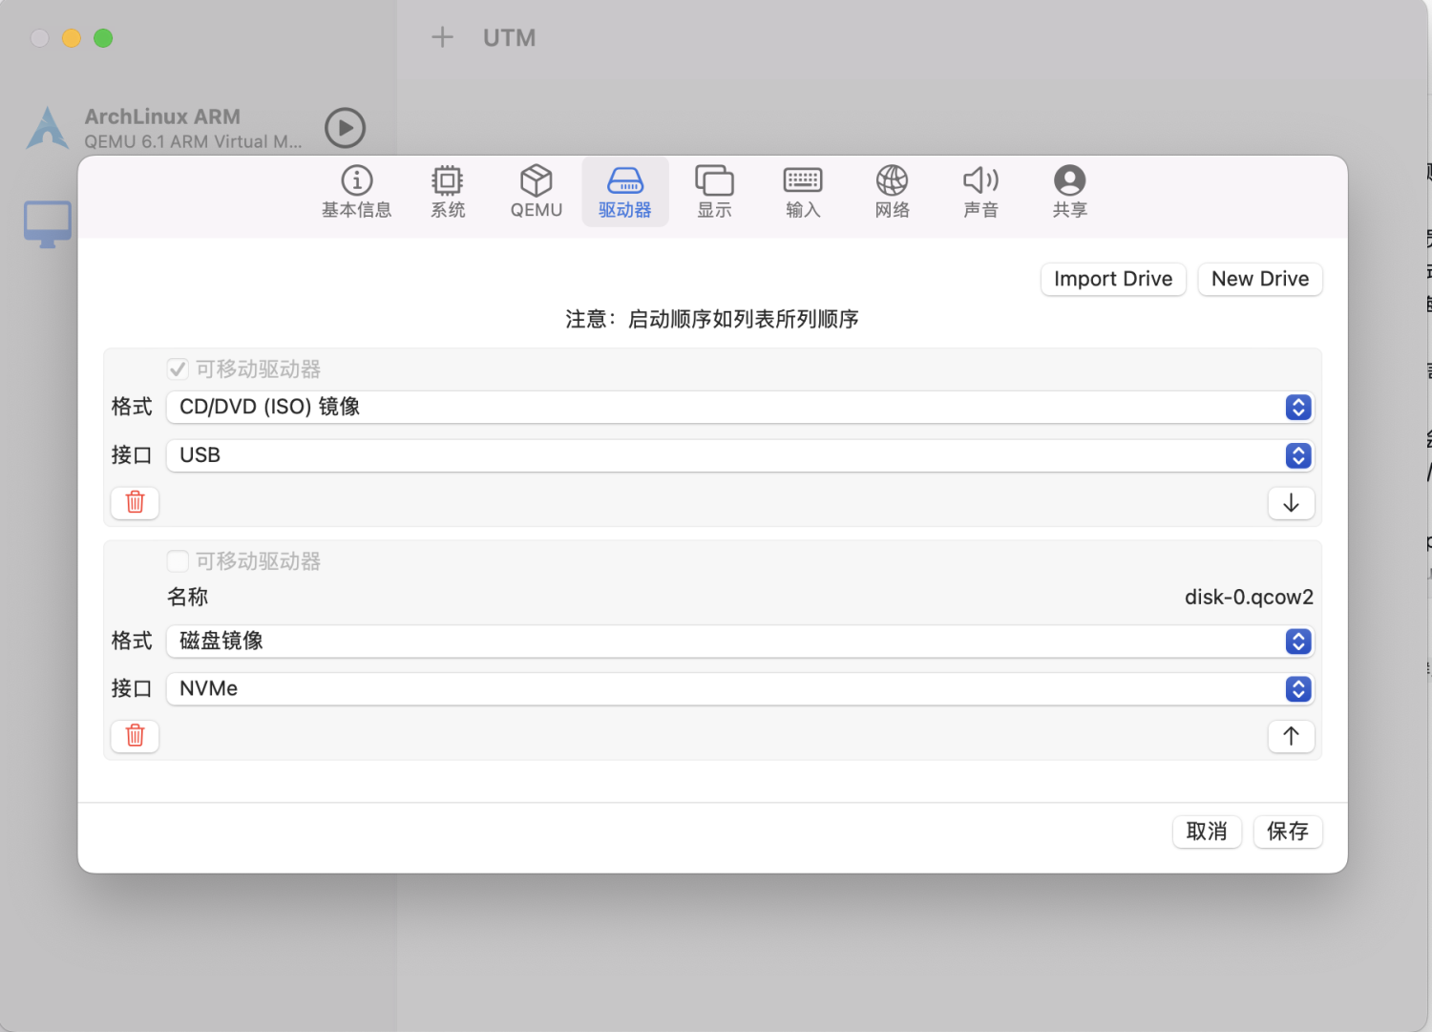Open the 声音 settings panel
The height and width of the screenshot is (1032, 1432).
click(x=980, y=191)
